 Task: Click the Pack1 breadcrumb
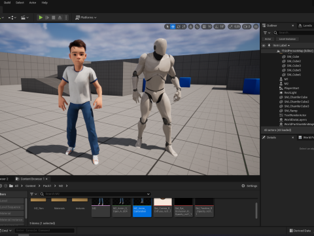pos(47,186)
